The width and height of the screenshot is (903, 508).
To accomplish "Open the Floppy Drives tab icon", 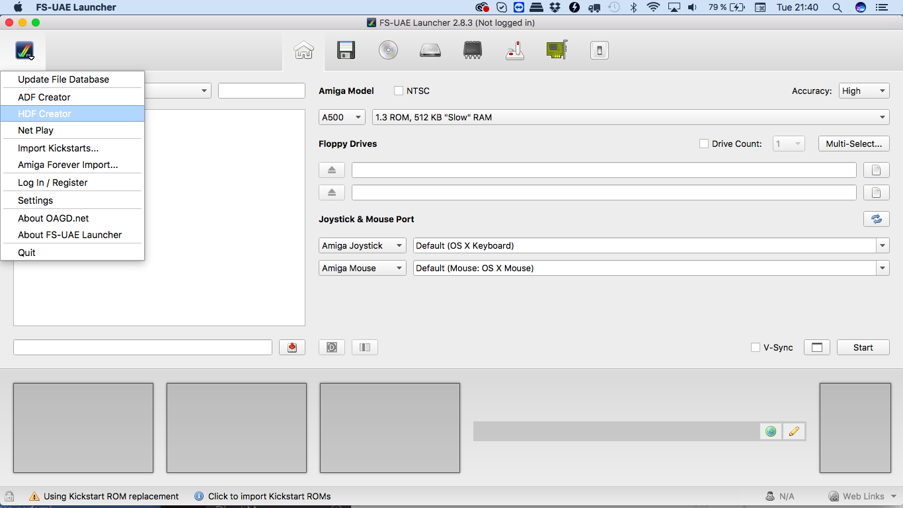I will click(346, 50).
